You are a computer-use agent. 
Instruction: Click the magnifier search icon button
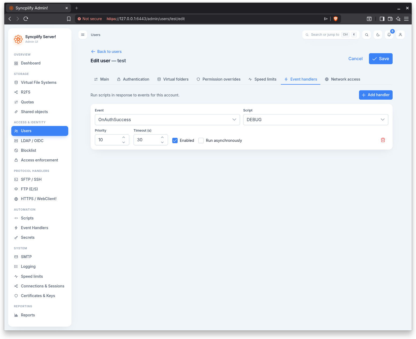click(367, 35)
